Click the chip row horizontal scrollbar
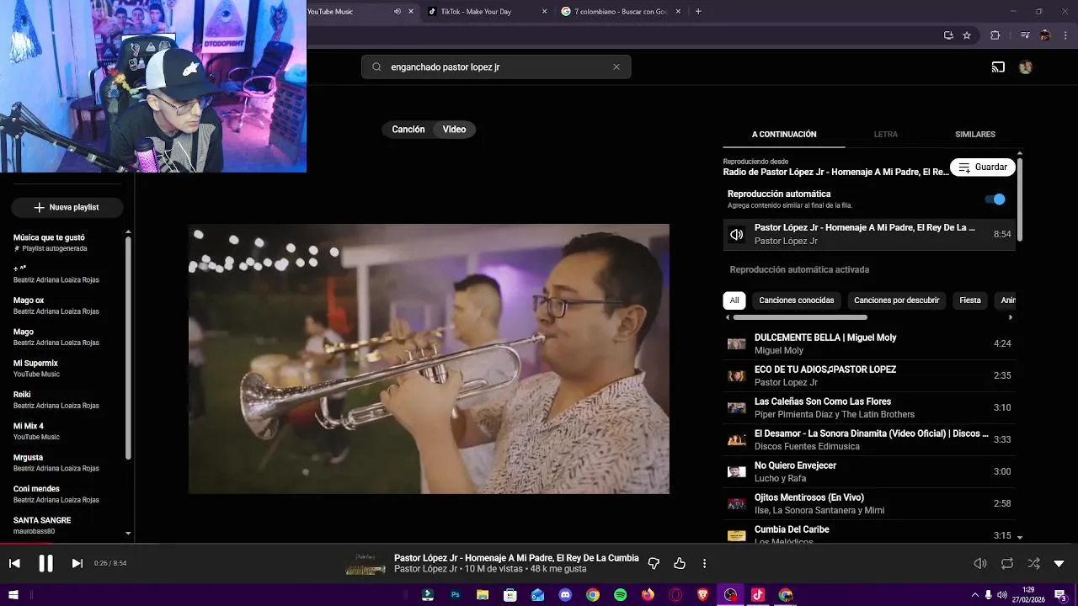The height and width of the screenshot is (606, 1078). pyautogui.click(x=800, y=317)
